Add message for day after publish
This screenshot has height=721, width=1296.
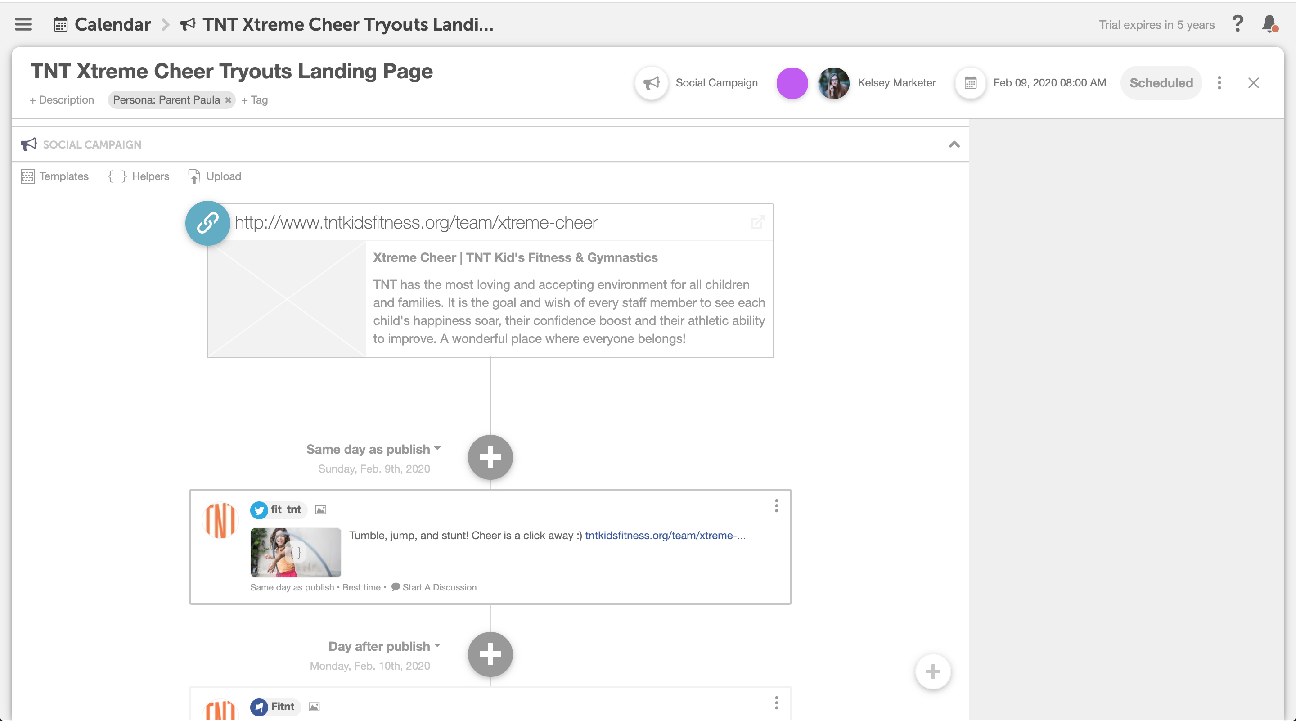[x=490, y=654]
